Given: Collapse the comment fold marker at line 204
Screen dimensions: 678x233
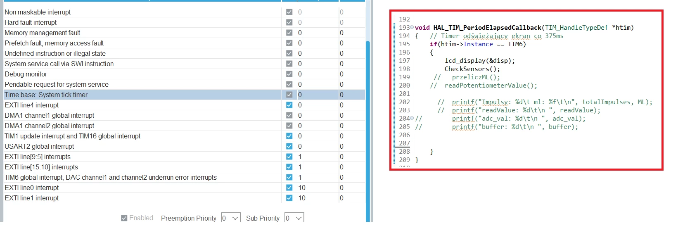Looking at the screenshot, I should [x=412, y=118].
